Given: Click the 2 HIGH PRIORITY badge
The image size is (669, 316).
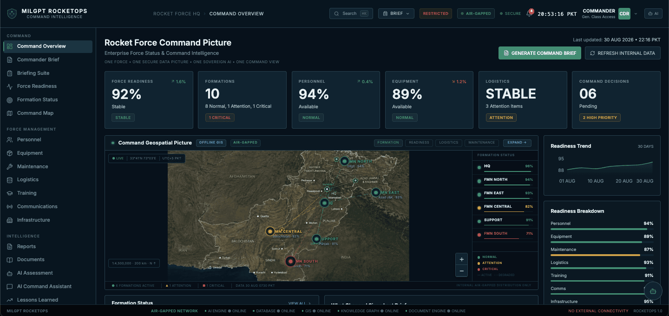Looking at the screenshot, I should pyautogui.click(x=600, y=118).
